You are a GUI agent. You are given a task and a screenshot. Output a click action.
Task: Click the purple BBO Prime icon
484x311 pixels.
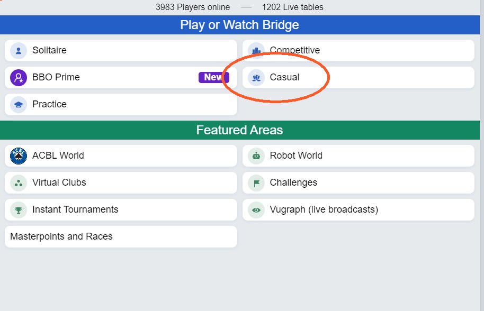[x=19, y=78]
